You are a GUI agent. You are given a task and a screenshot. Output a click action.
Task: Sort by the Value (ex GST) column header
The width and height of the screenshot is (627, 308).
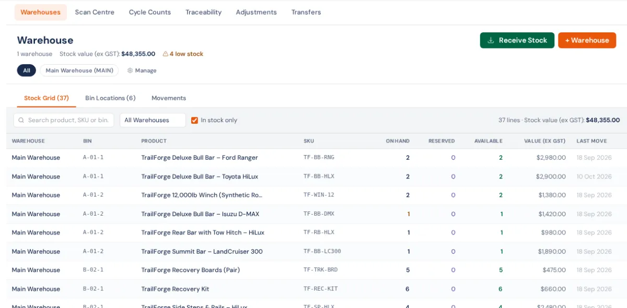point(545,141)
